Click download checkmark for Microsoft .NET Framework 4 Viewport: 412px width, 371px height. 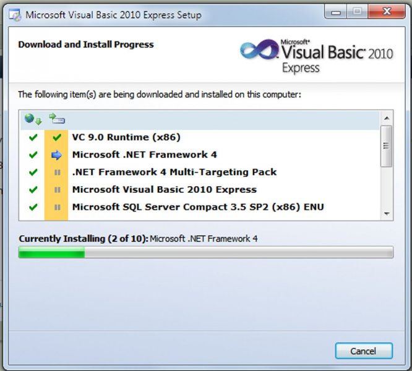coord(33,155)
